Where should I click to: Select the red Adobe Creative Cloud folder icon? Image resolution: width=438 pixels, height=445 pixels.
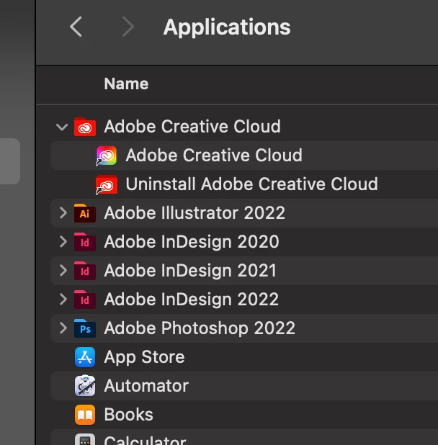pyautogui.click(x=85, y=127)
